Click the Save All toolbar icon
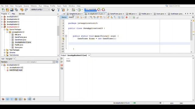Screen dimensions: 195x109 (x=16, y=10)
